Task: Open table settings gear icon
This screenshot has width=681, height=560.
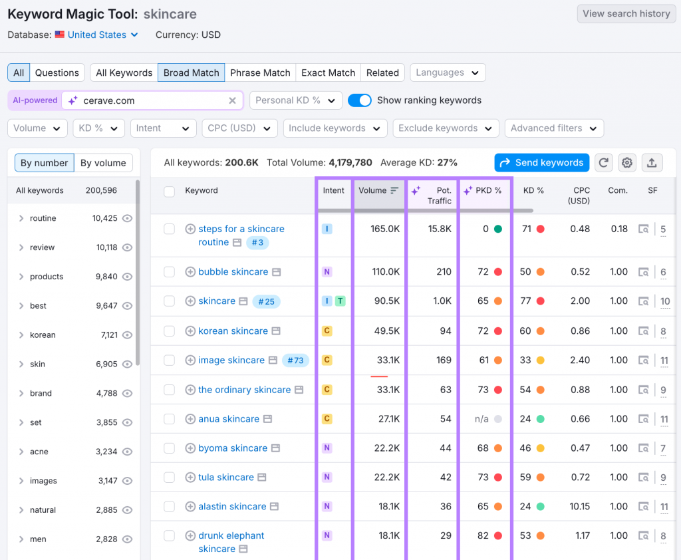Action: pos(626,163)
